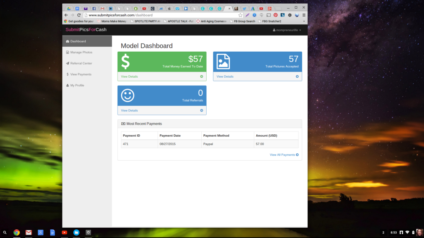
Task: Open the Dashboard sidebar item
Action: pyautogui.click(x=87, y=41)
